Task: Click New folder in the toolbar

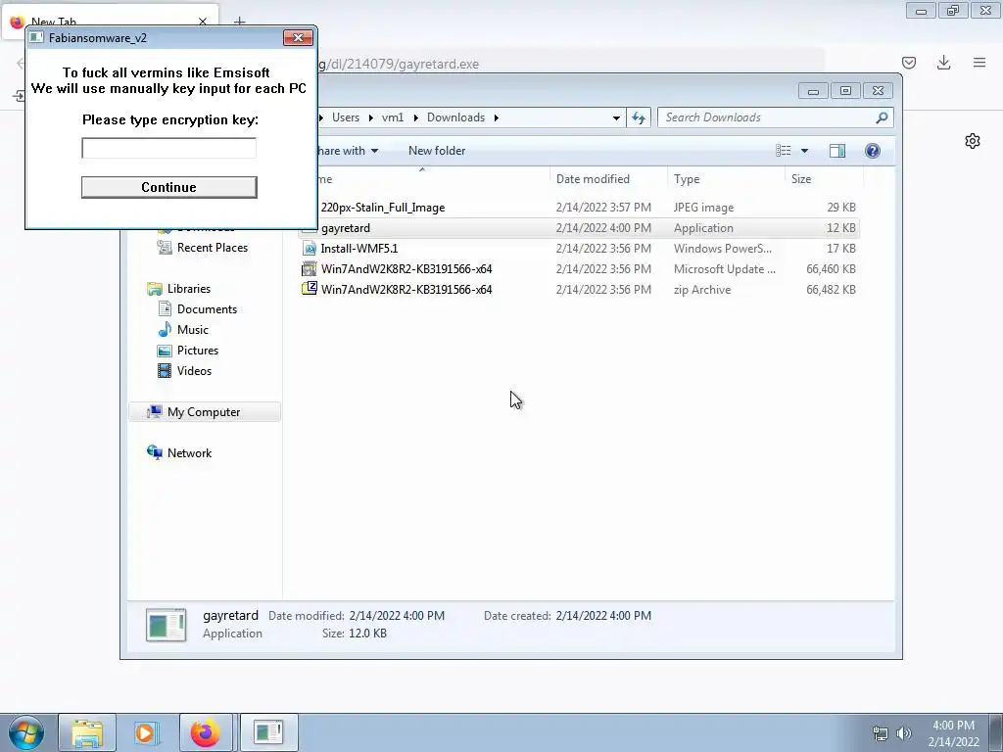Action: [x=437, y=151]
